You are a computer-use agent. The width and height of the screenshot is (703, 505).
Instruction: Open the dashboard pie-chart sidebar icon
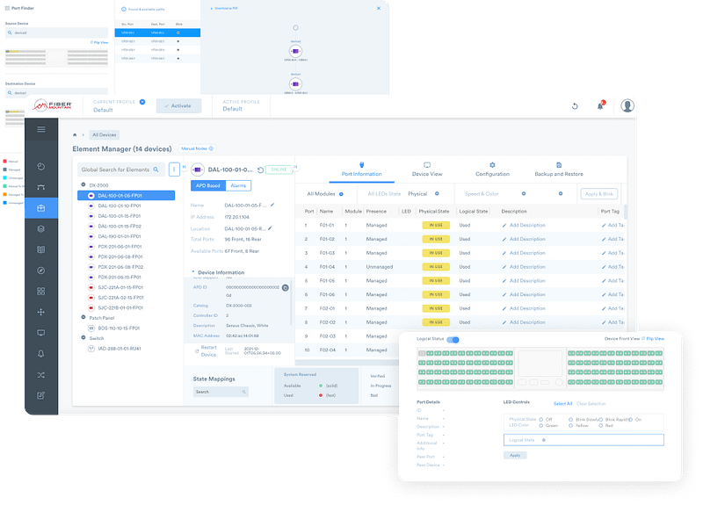pyautogui.click(x=40, y=166)
